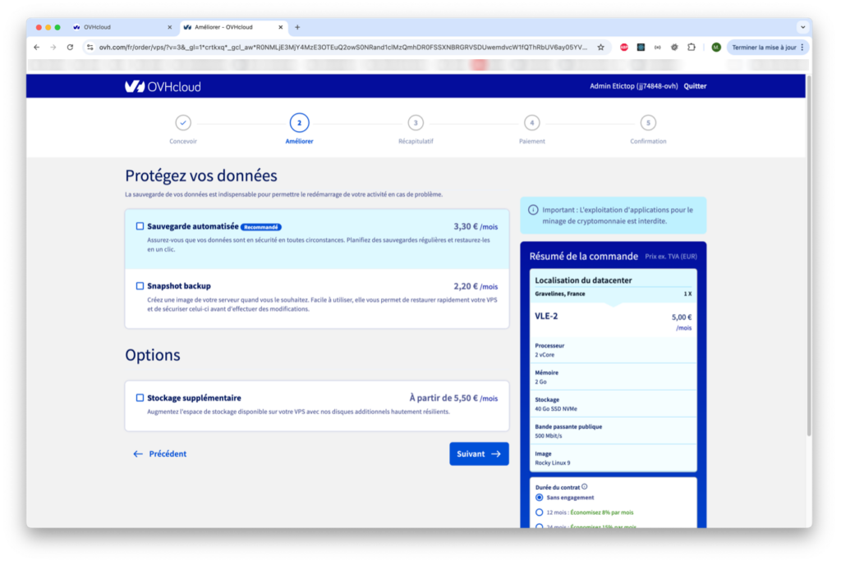This screenshot has height=565, width=841.
Task: Click the info icon in the Important notice
Action: click(x=533, y=210)
